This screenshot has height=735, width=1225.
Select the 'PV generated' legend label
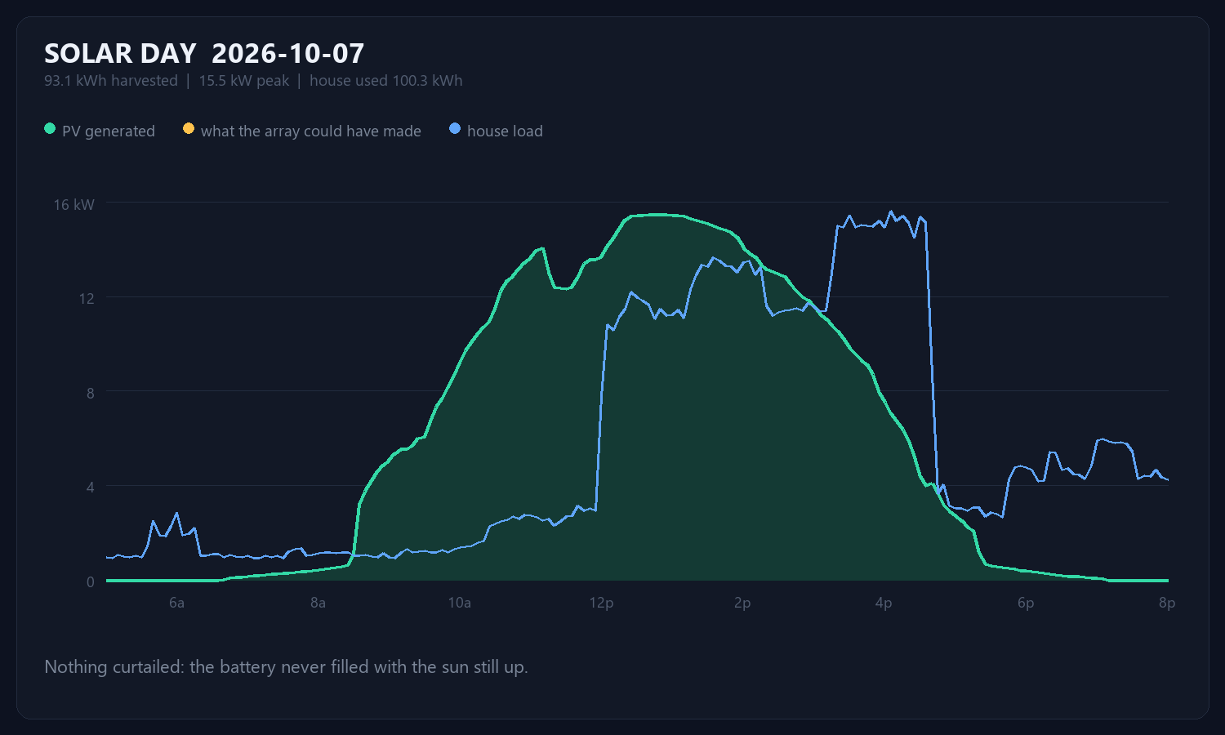pyautogui.click(x=109, y=131)
